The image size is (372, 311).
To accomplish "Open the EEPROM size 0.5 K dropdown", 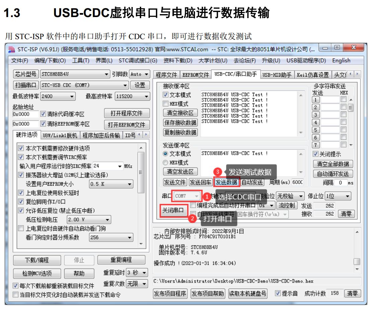I will 111,184.
